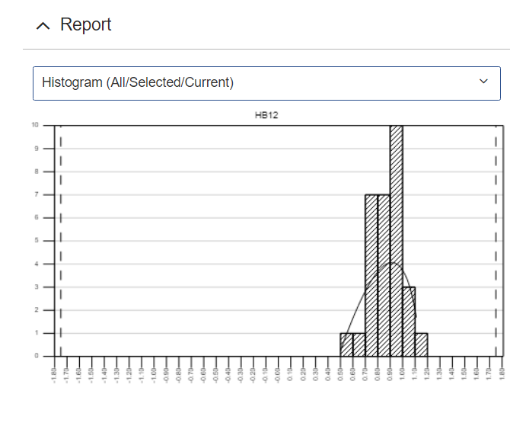The image size is (510, 442).
Task: Select the leftmost histogram bar
Action: click(x=346, y=344)
